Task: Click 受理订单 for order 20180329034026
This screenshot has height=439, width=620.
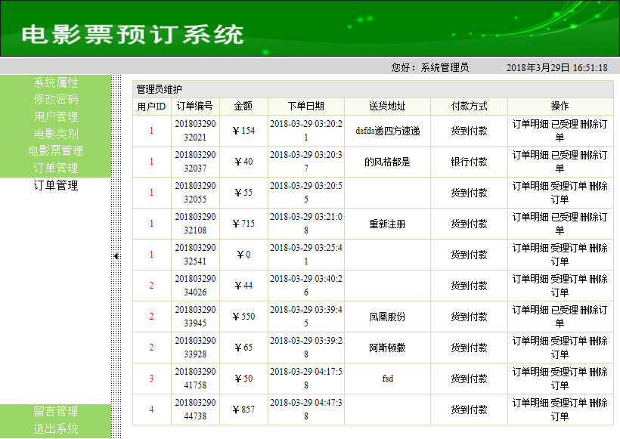Action: pos(569,279)
